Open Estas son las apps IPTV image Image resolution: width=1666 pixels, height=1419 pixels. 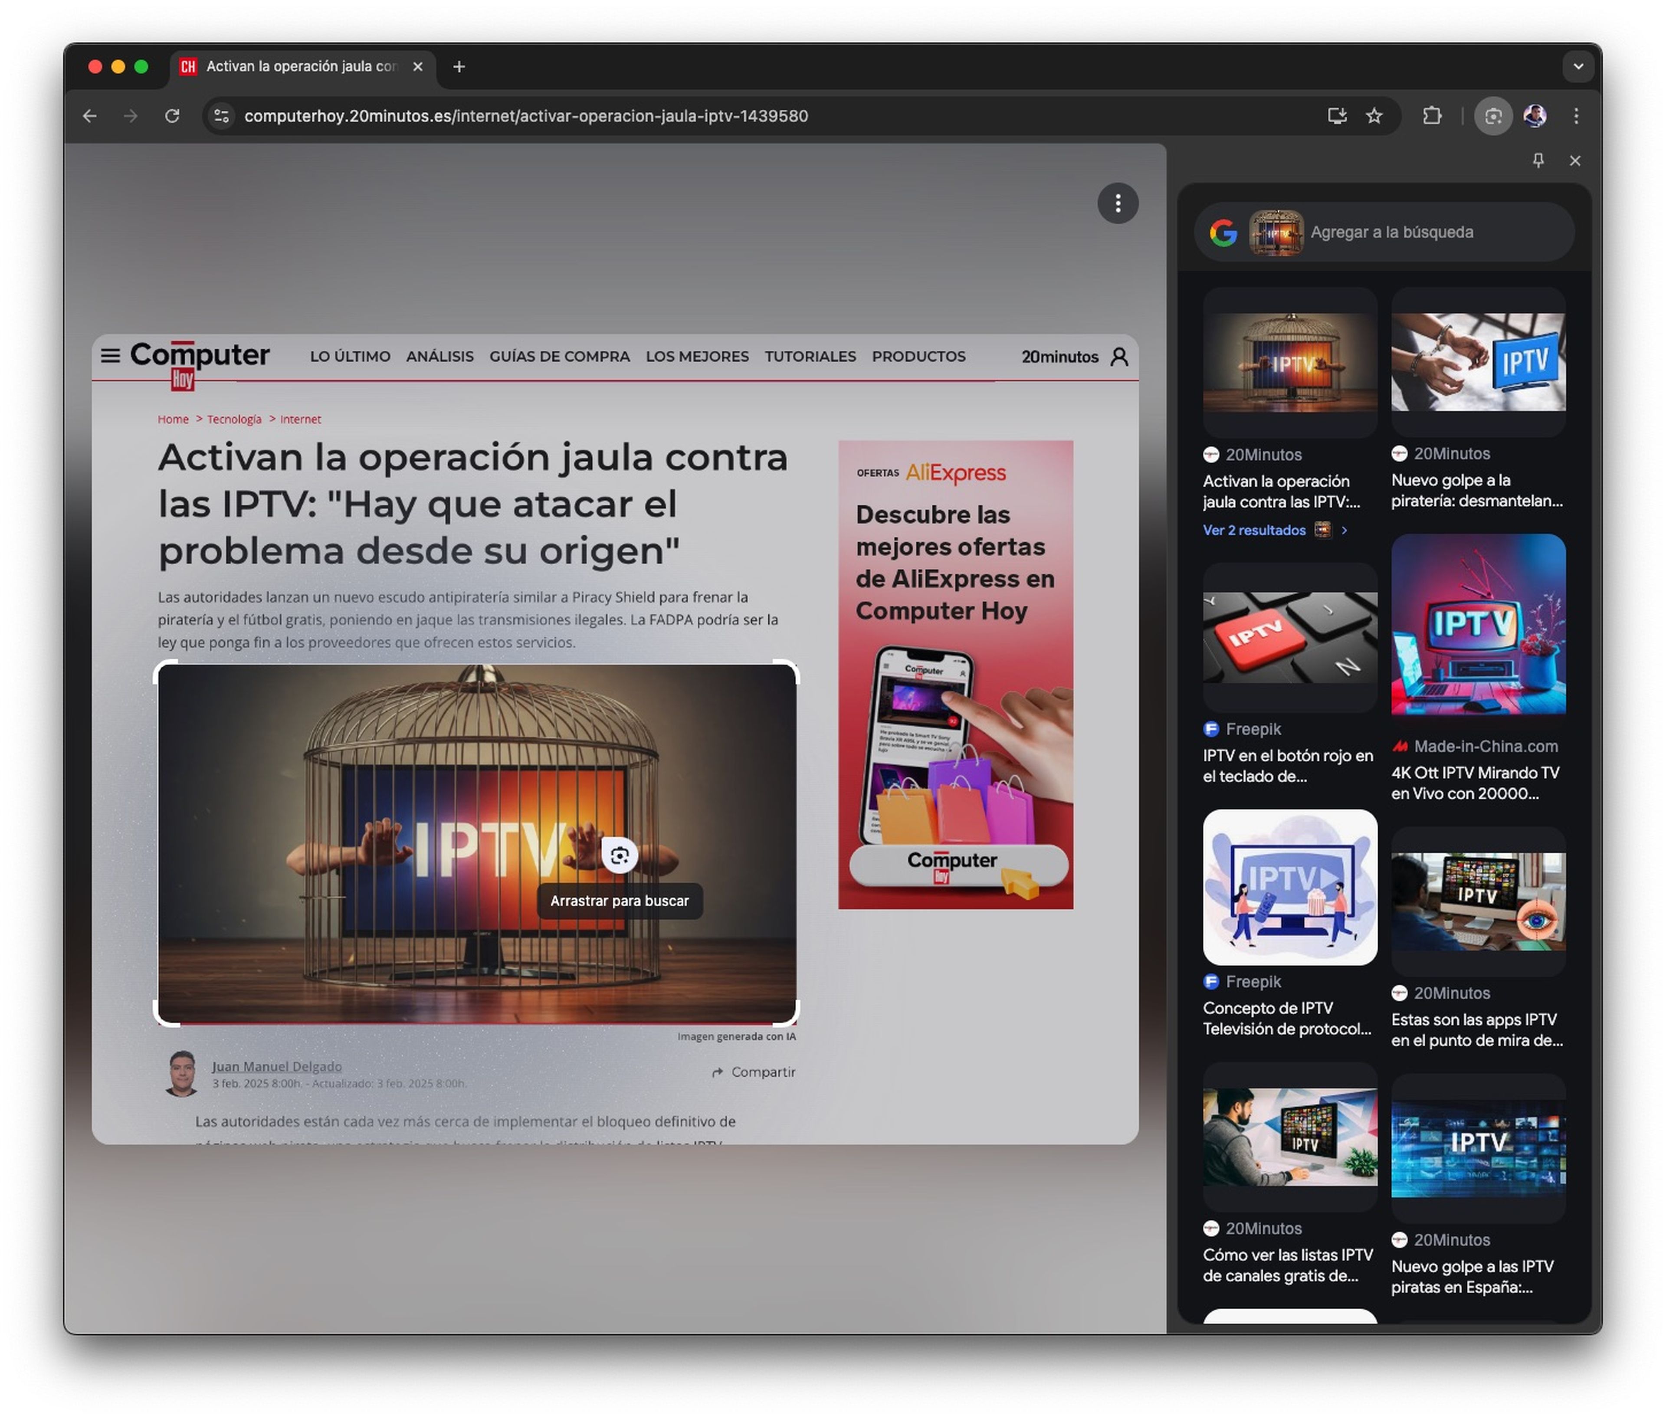click(x=1478, y=902)
